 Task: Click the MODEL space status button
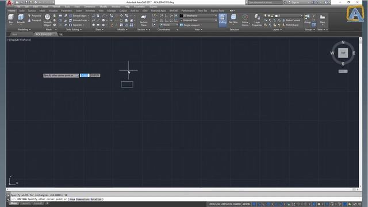tap(246, 204)
